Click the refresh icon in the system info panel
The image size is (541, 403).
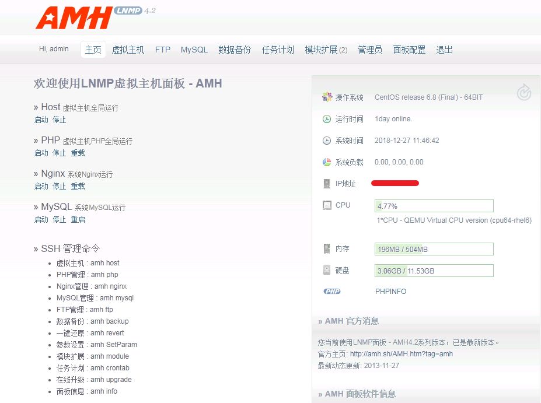pos(523,92)
